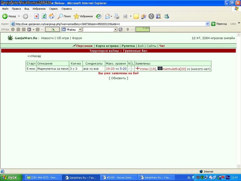
Task: Open the Файлы dropdown in DM Bar
Action: point(80,29)
